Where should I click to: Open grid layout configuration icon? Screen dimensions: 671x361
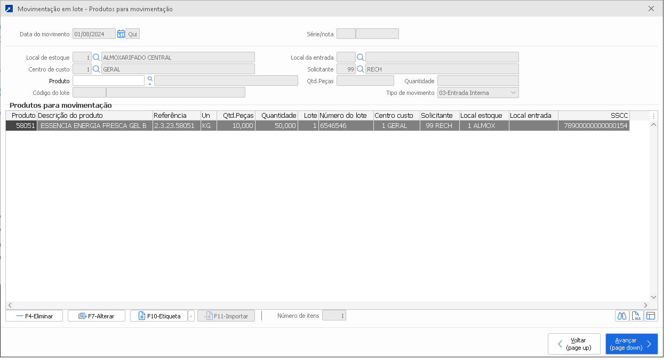tap(651, 316)
